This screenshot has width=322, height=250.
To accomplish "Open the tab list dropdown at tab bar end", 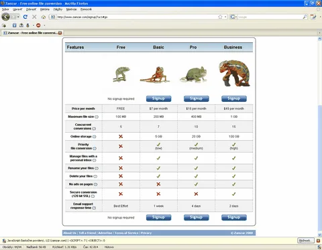I will (319, 33).
